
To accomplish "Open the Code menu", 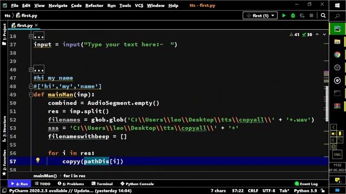I will point(76,5).
